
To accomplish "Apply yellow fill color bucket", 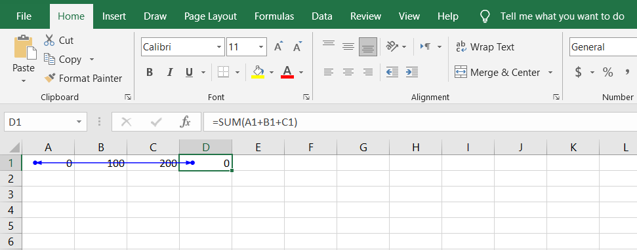I will point(258,72).
